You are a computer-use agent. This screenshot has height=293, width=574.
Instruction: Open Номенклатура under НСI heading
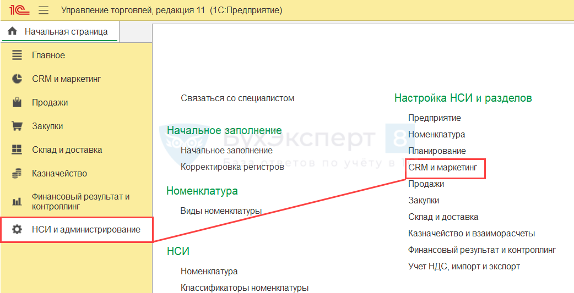click(x=209, y=272)
